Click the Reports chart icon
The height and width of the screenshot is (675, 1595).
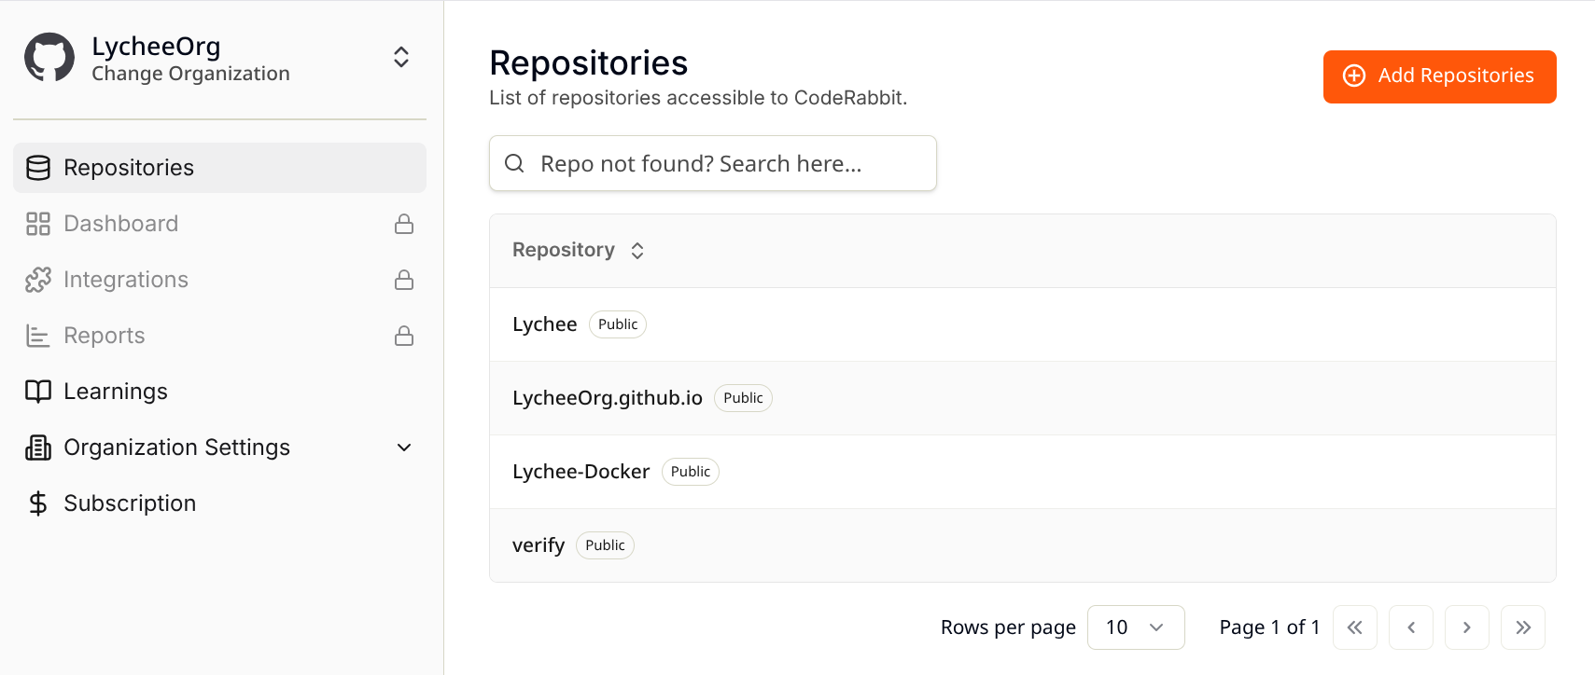(38, 336)
